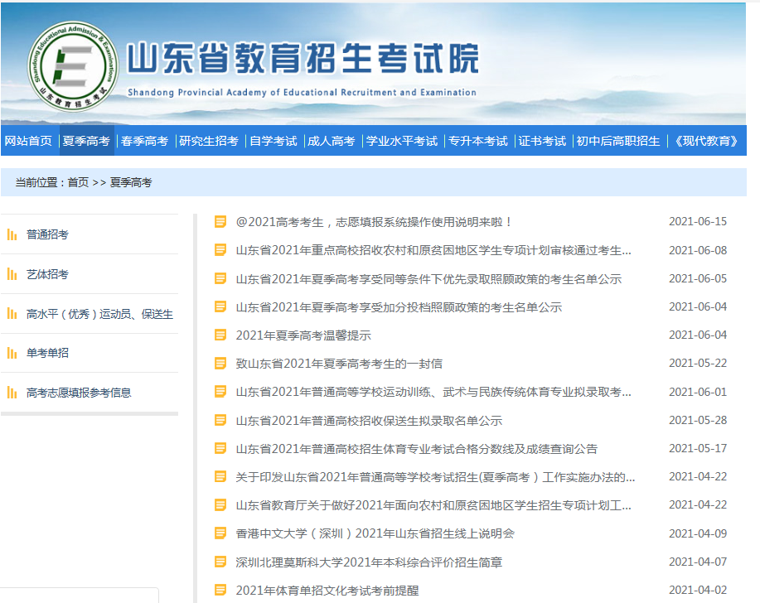Open article 2021年体育单招文化考试考前提醒
Viewport: 760px width, 603px height.
click(x=327, y=590)
